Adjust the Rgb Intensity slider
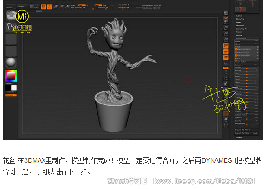Image resolution: width=272 pixels, height=189 pixels. click(x=83, y=8)
